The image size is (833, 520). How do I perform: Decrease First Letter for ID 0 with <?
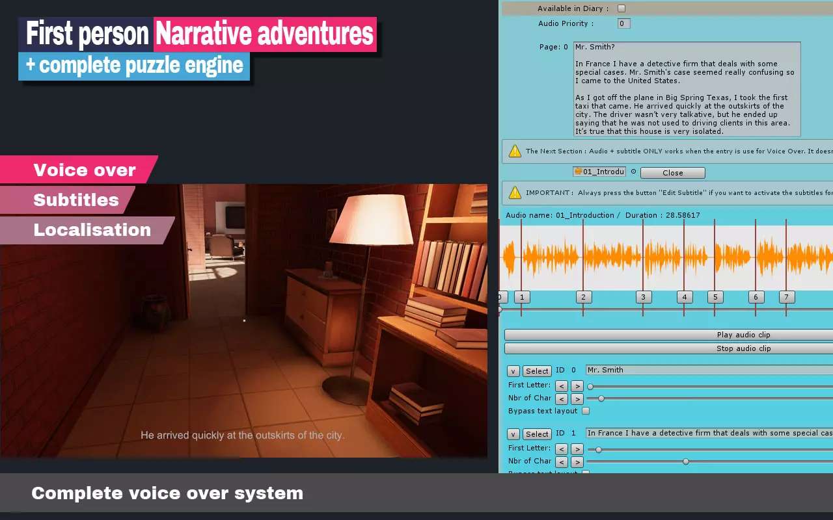click(x=562, y=386)
